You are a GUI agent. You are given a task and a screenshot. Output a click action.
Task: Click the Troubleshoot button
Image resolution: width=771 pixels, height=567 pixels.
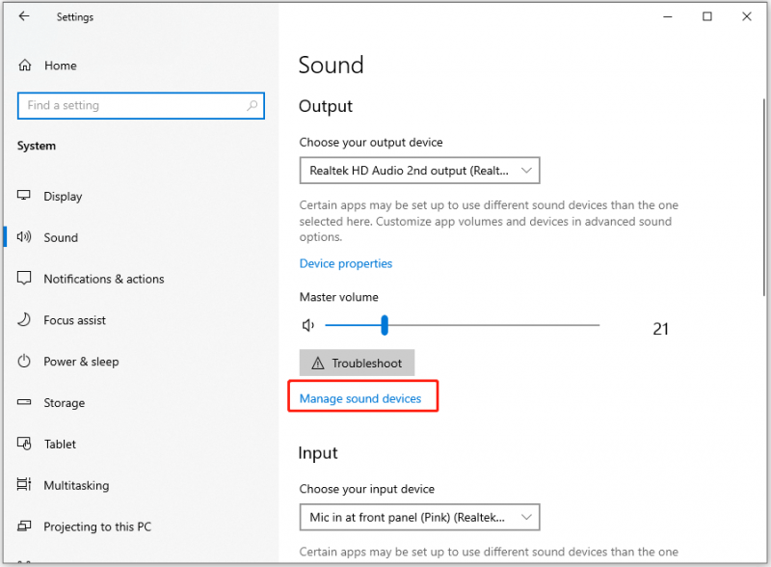click(357, 363)
